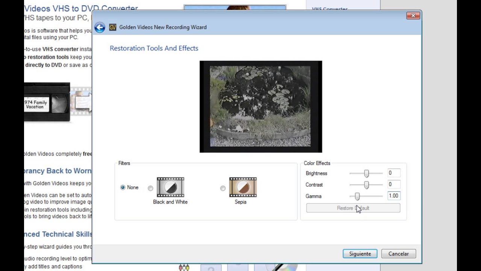The width and height of the screenshot is (481, 271).
Task: Select the Sepia filter radio button
Action: click(x=223, y=188)
